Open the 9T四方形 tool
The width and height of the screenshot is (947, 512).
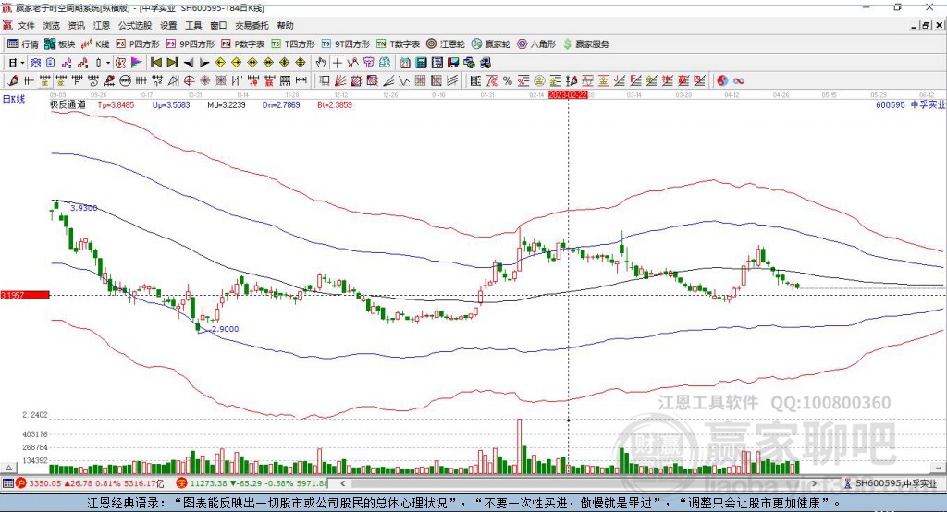click(346, 44)
